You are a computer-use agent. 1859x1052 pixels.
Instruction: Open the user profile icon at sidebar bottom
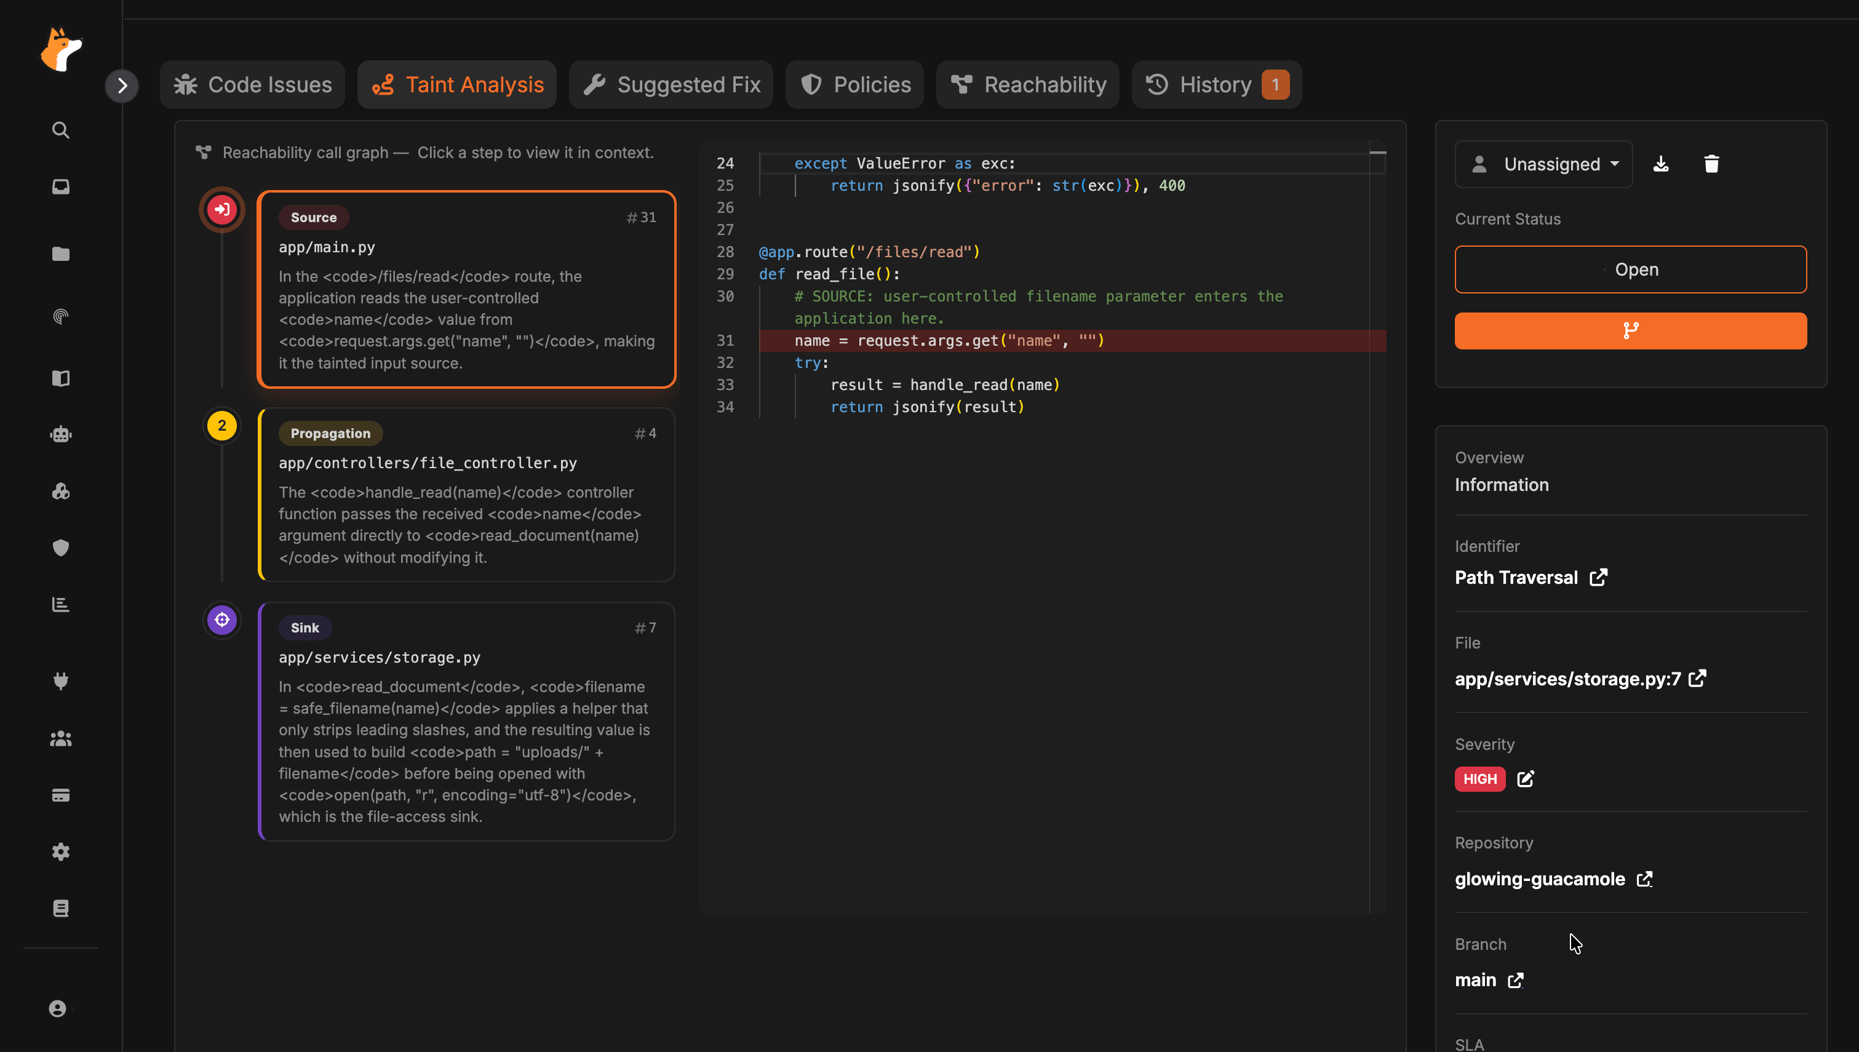[x=58, y=1009]
